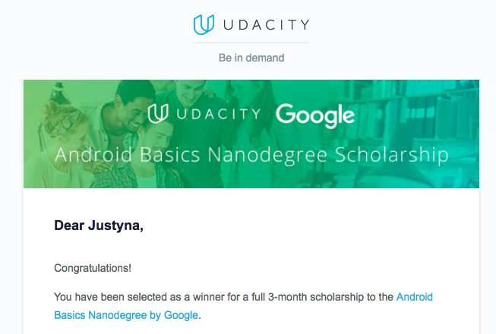Screen dimensions: 496x334
Task: Click the desk lamp in banner corner
Action: 58,93
